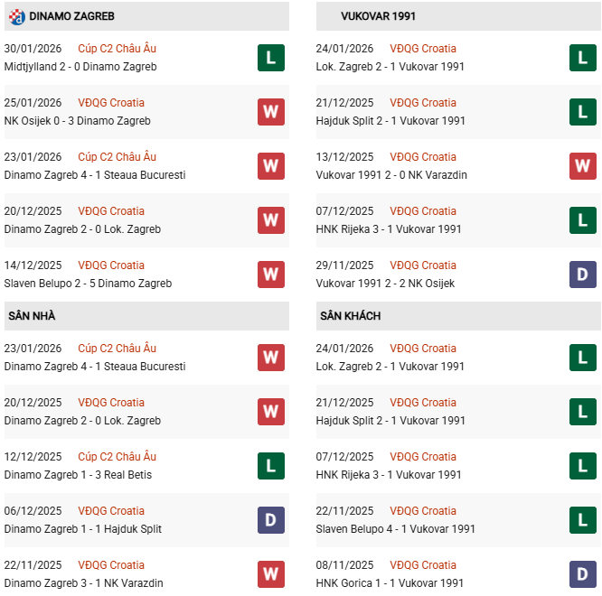Open the SÂN NHÀ section header
Viewport: 602px width, 596px height.
click(x=33, y=316)
